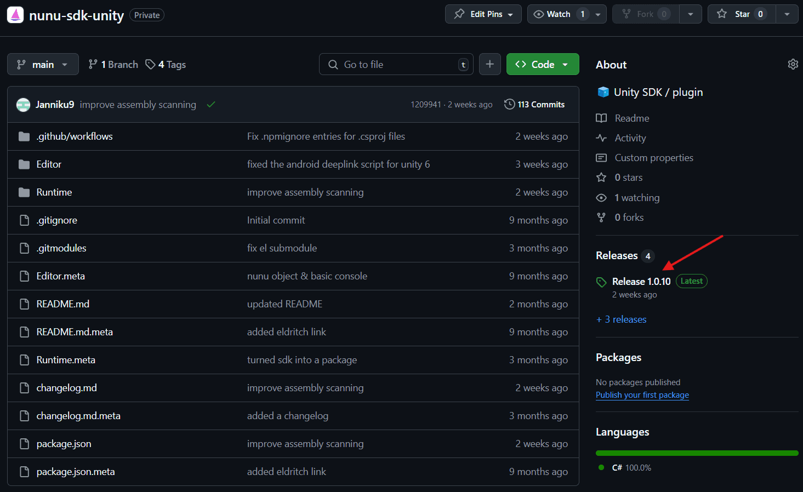Viewport: 803px width, 492px height.
Task: Open the 'added a changelog' commit message
Action: (x=288, y=416)
